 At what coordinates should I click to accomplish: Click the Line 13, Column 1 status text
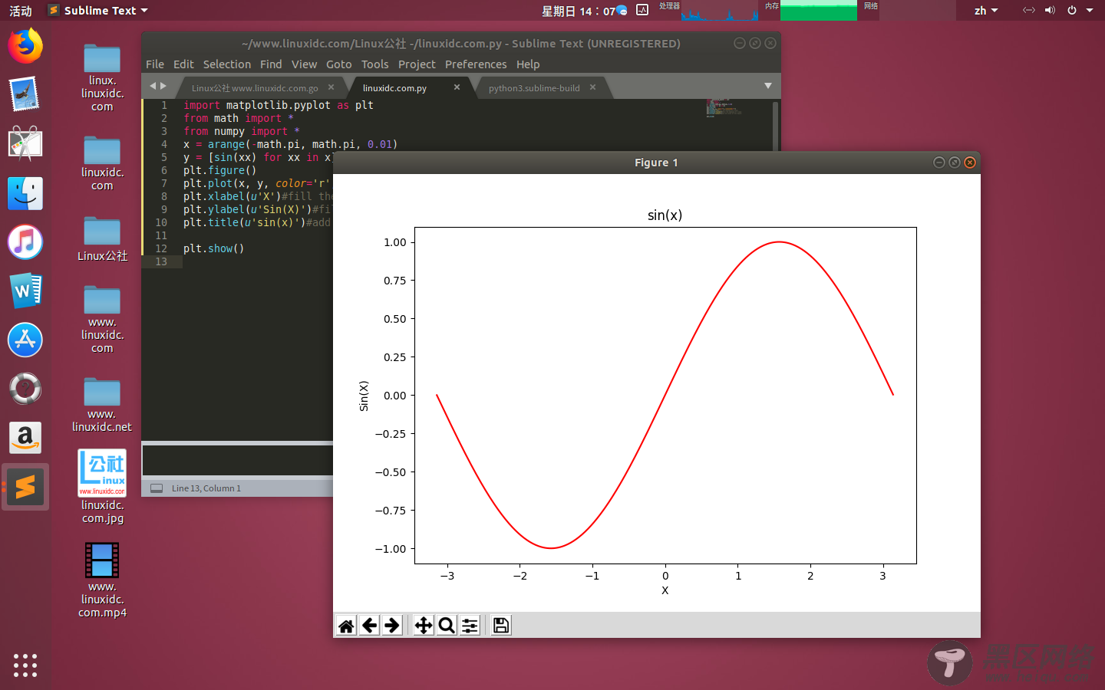click(x=206, y=488)
